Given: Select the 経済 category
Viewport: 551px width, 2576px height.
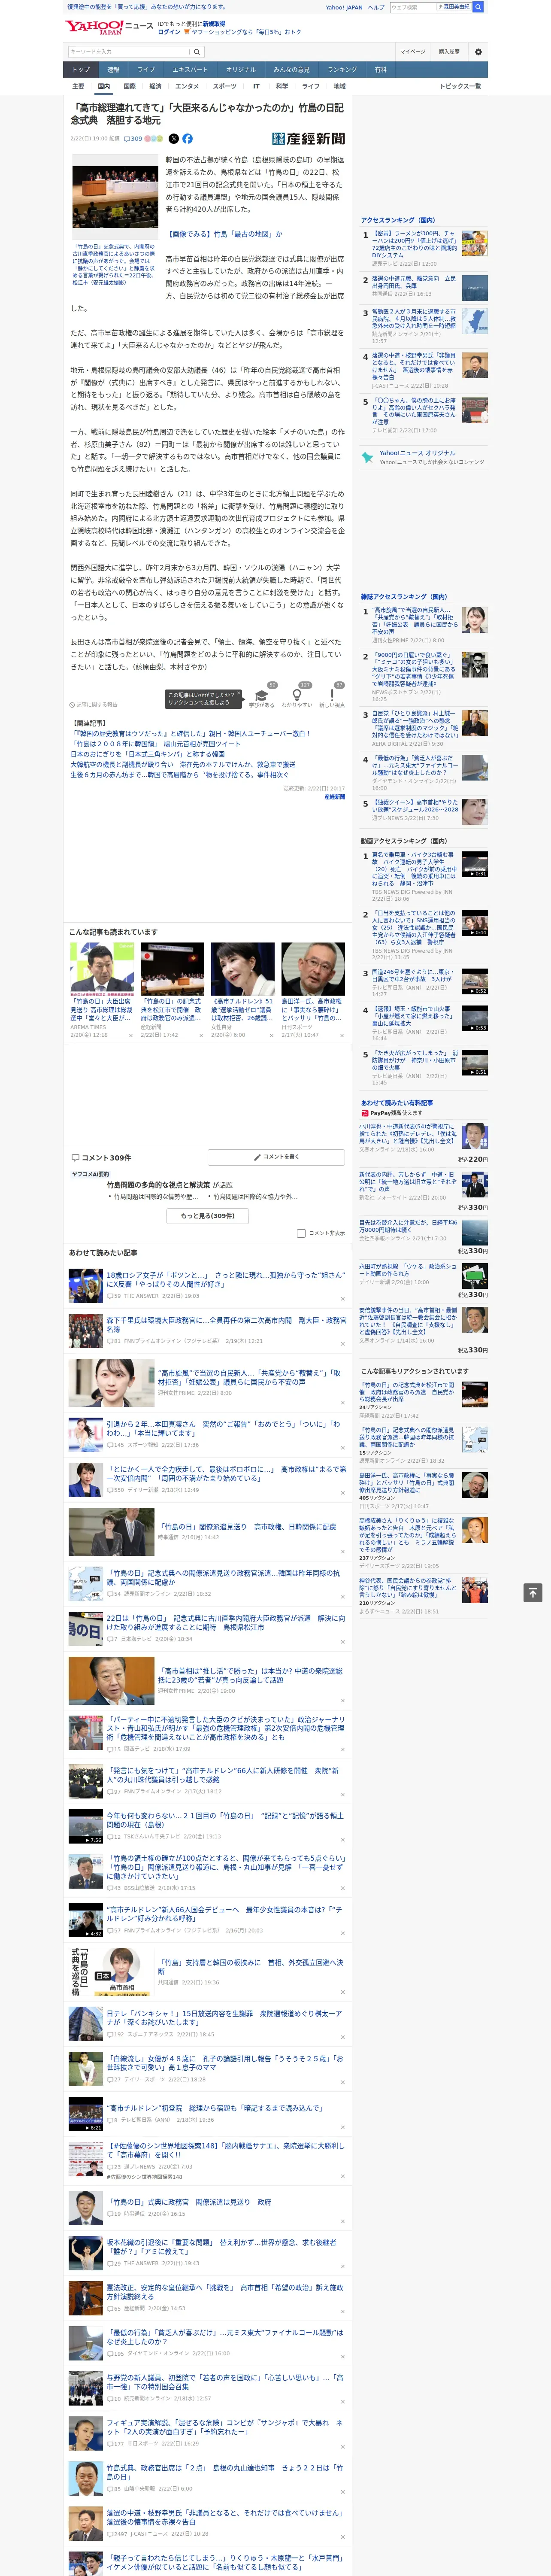Looking at the screenshot, I should point(155,86).
